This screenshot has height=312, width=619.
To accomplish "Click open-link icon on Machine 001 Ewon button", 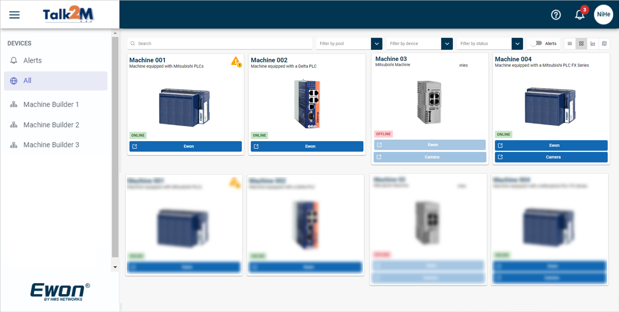I will [x=135, y=147].
